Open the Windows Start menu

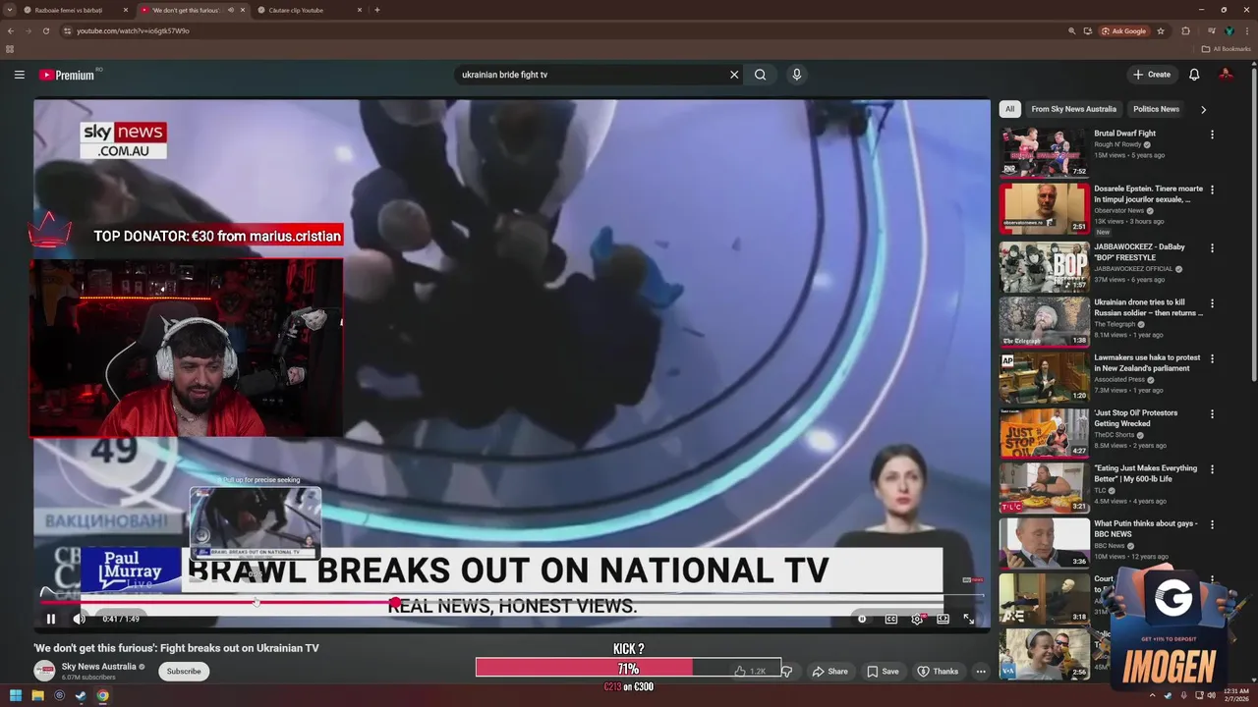point(16,696)
